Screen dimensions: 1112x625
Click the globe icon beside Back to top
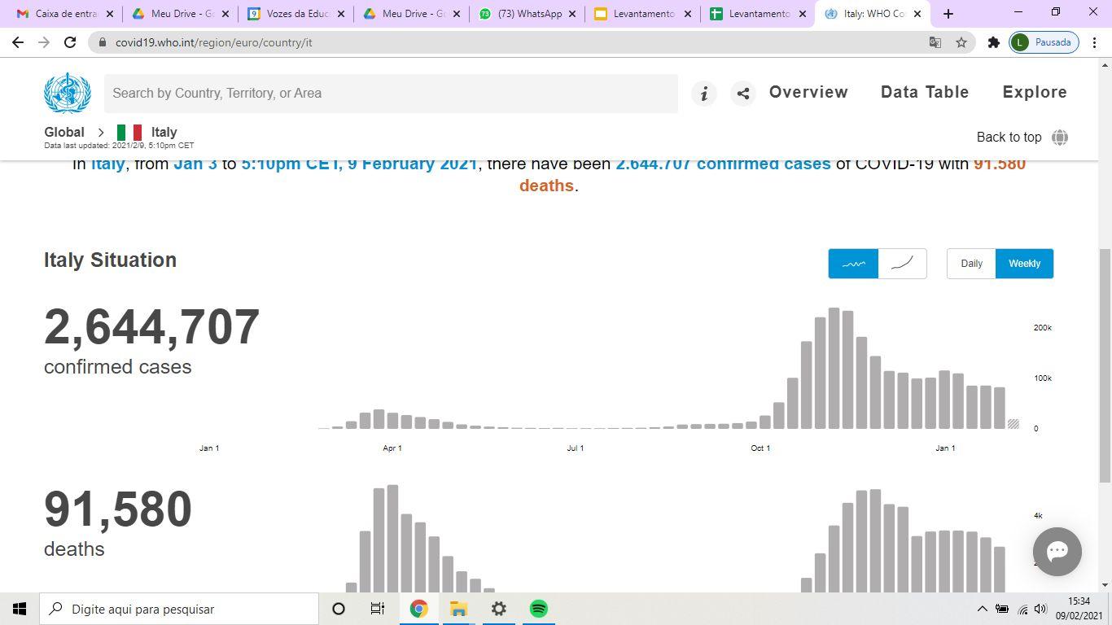pyautogui.click(x=1060, y=138)
